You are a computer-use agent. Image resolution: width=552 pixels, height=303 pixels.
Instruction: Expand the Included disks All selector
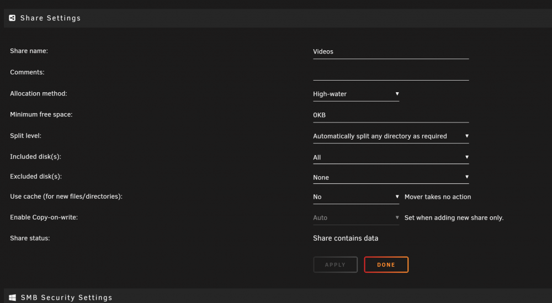391,157
